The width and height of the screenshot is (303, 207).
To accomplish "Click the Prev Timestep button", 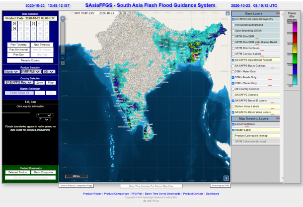I will point(17,45).
